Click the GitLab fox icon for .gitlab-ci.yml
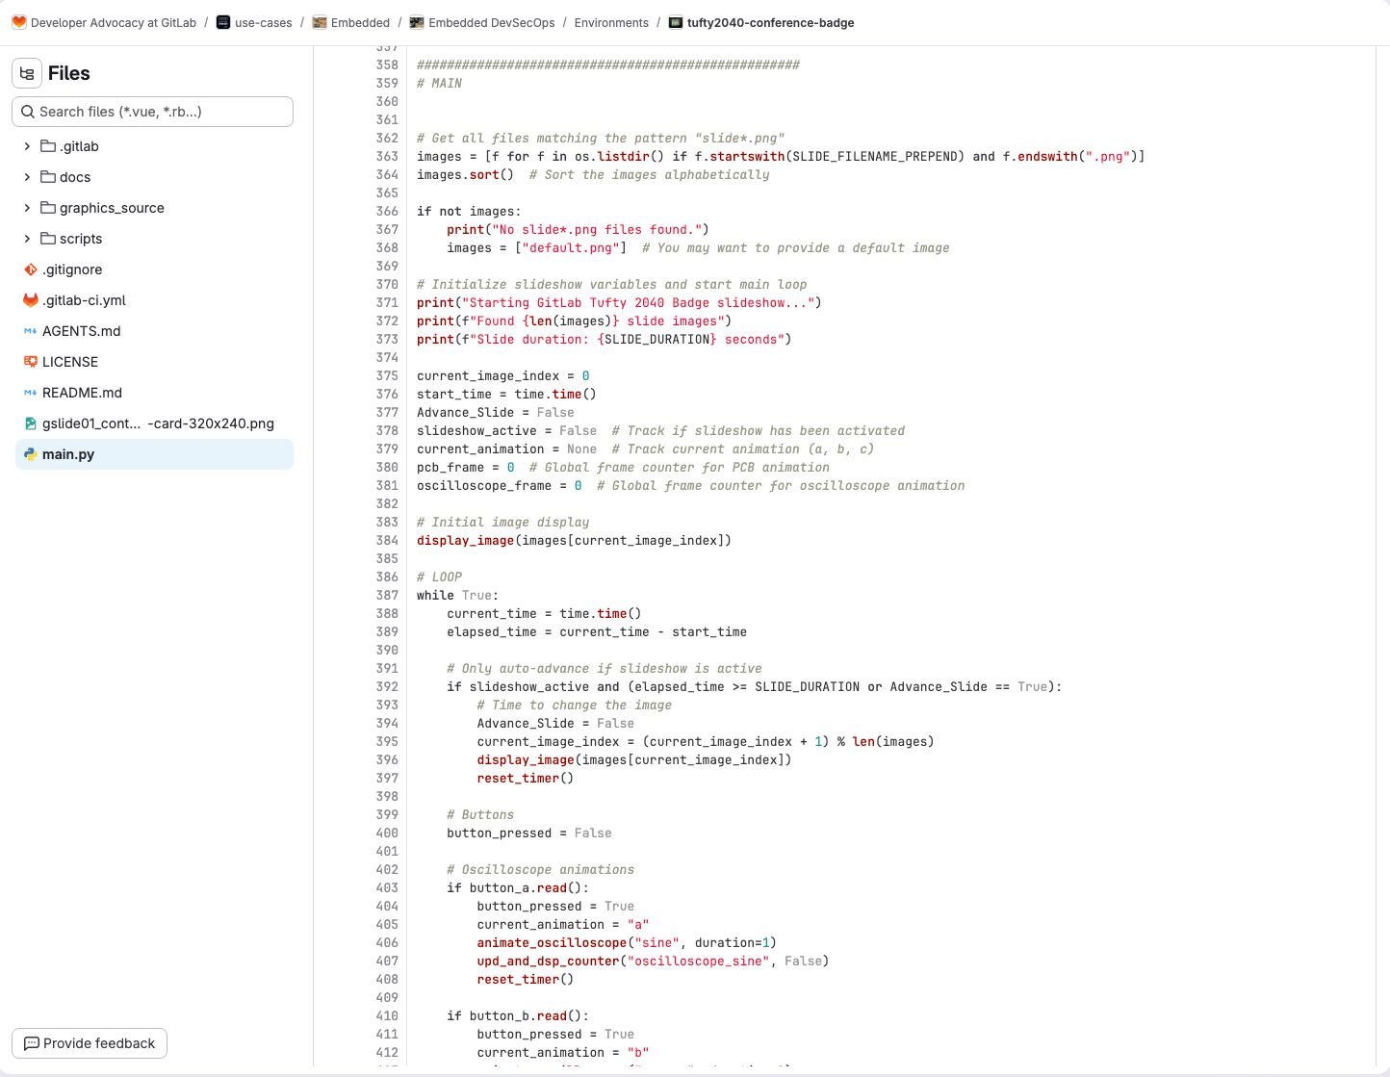 pyautogui.click(x=31, y=300)
